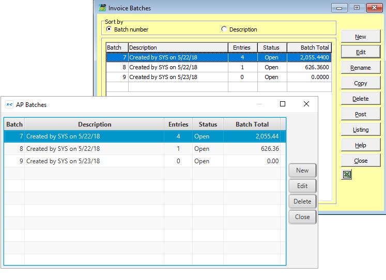
Task: Minimize the Invoice Batches window
Action: click(x=339, y=8)
